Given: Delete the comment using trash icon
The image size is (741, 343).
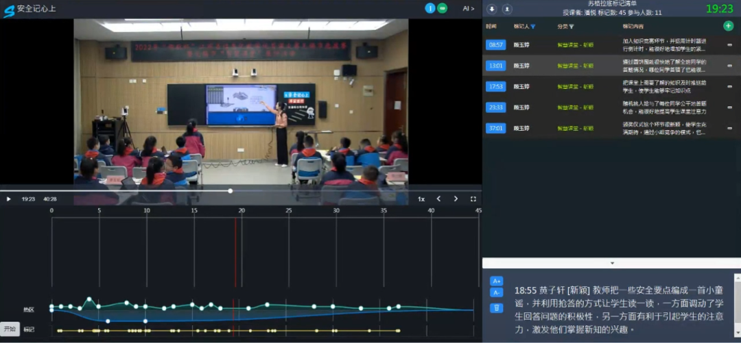Looking at the screenshot, I should (496, 308).
